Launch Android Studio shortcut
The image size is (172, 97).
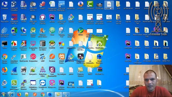[33, 32]
